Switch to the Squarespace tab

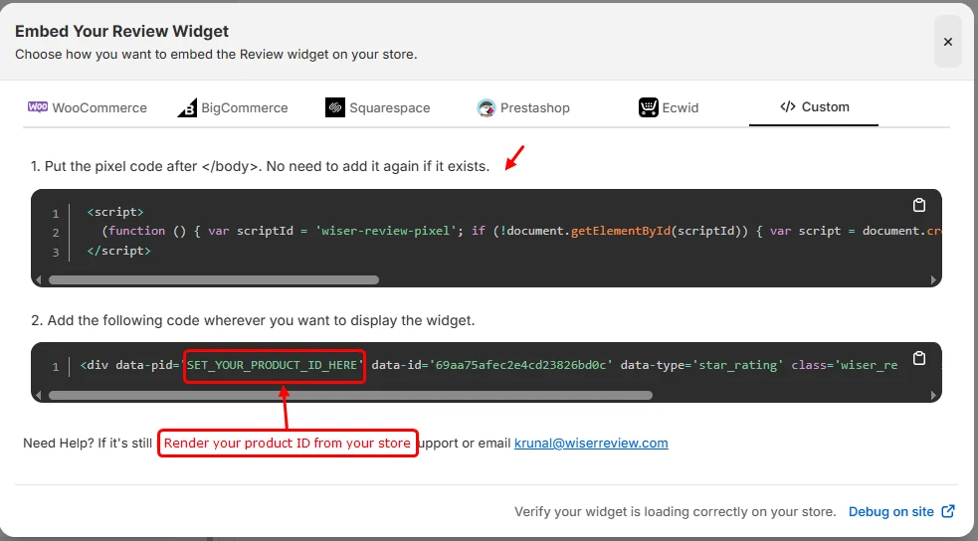tap(378, 107)
